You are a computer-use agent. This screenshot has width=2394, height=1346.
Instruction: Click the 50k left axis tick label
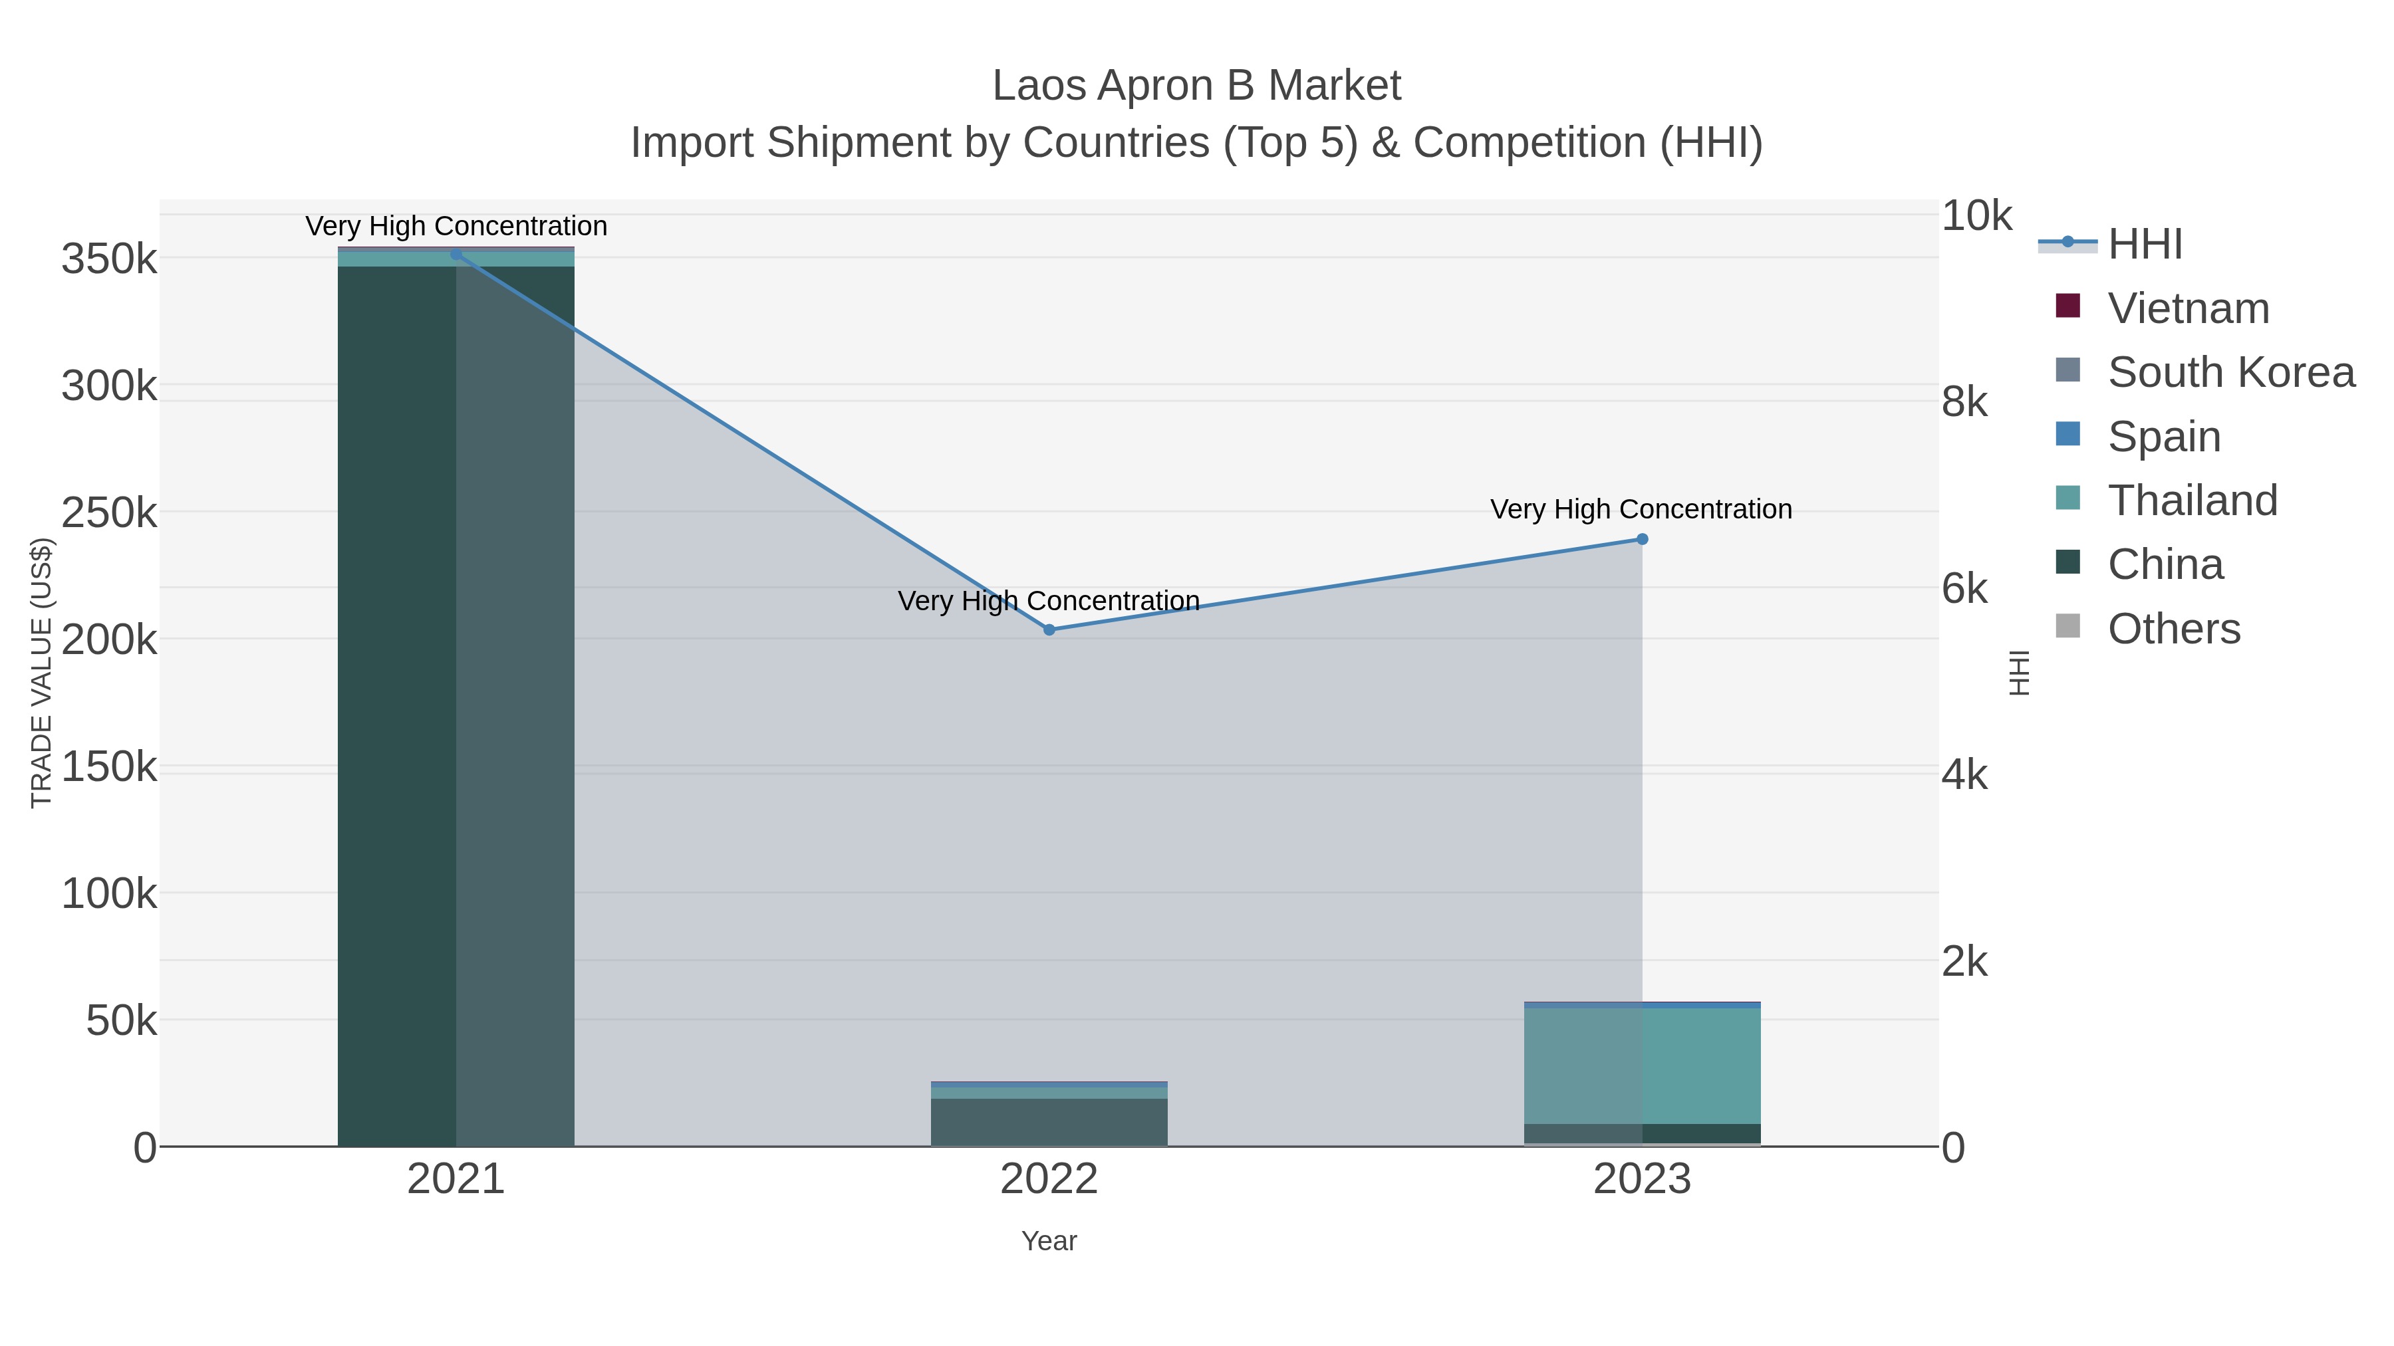tap(122, 1021)
